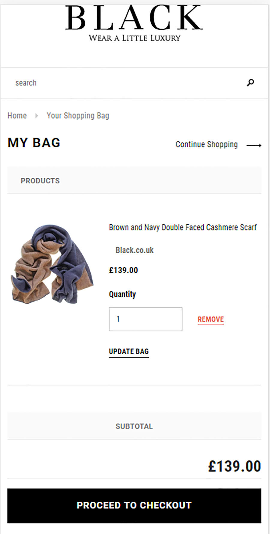Go to the Home breadcrumb
Viewport: 270px width, 534px height.
click(x=17, y=116)
